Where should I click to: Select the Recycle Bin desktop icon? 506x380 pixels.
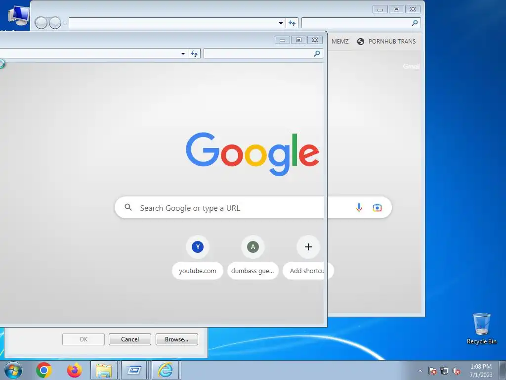[481, 329]
